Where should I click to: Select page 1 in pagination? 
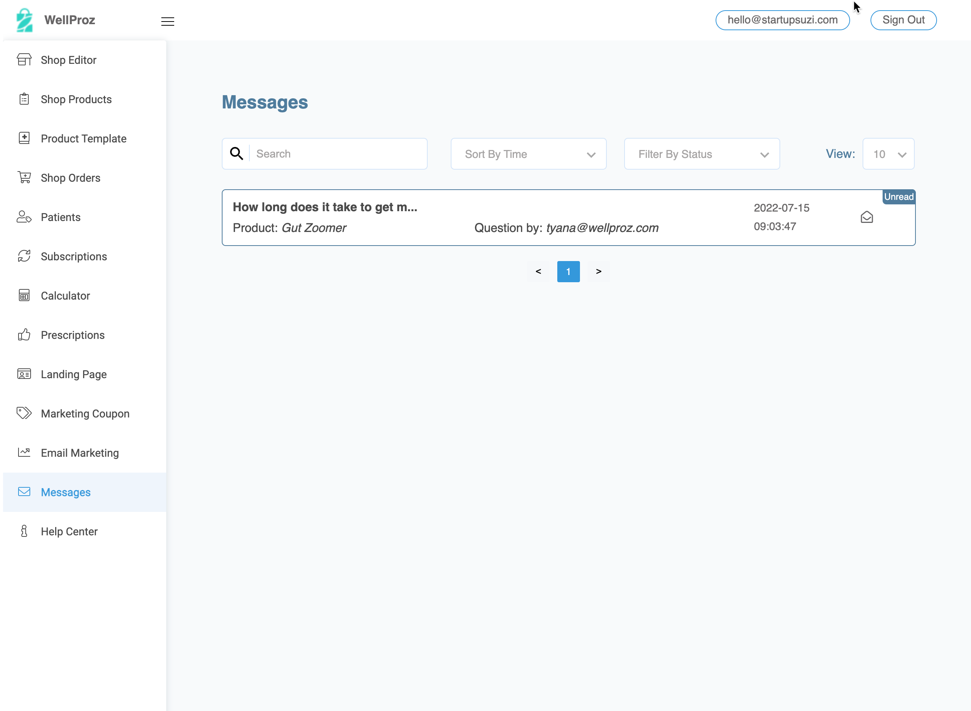[x=568, y=271]
